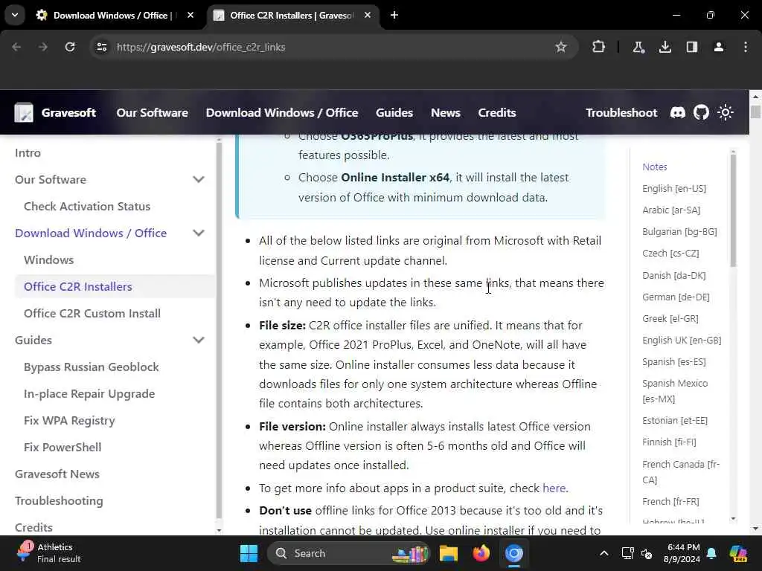Open the Discord icon link
Image resolution: width=762 pixels, height=571 pixels.
[x=677, y=113]
